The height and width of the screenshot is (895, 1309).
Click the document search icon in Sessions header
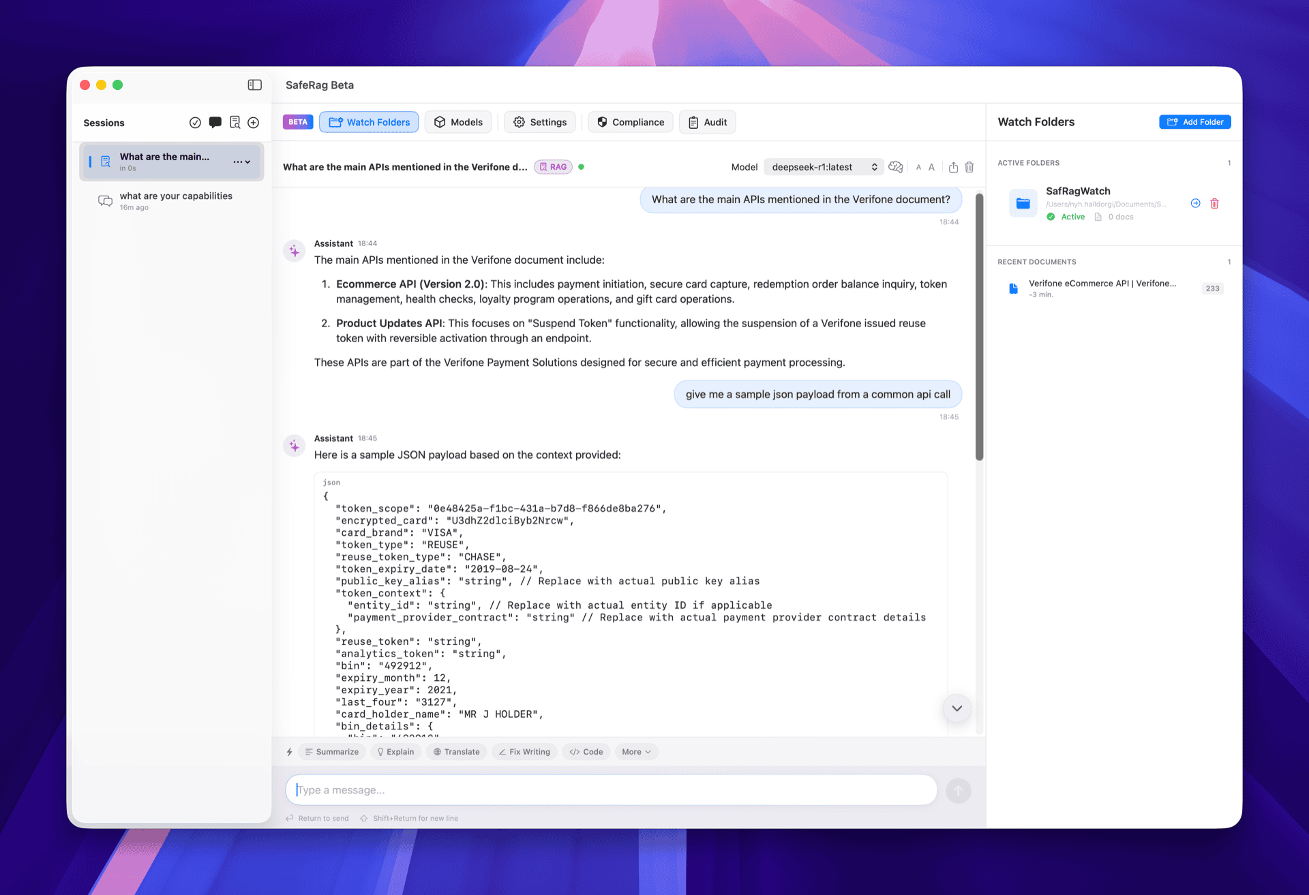(235, 123)
